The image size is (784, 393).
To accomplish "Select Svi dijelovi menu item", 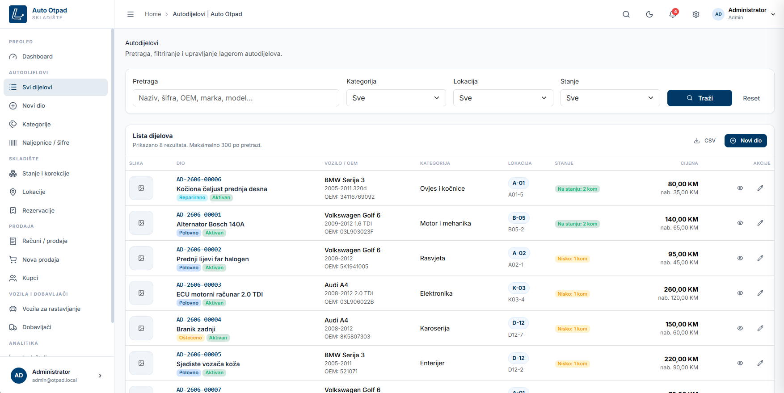I will point(55,87).
